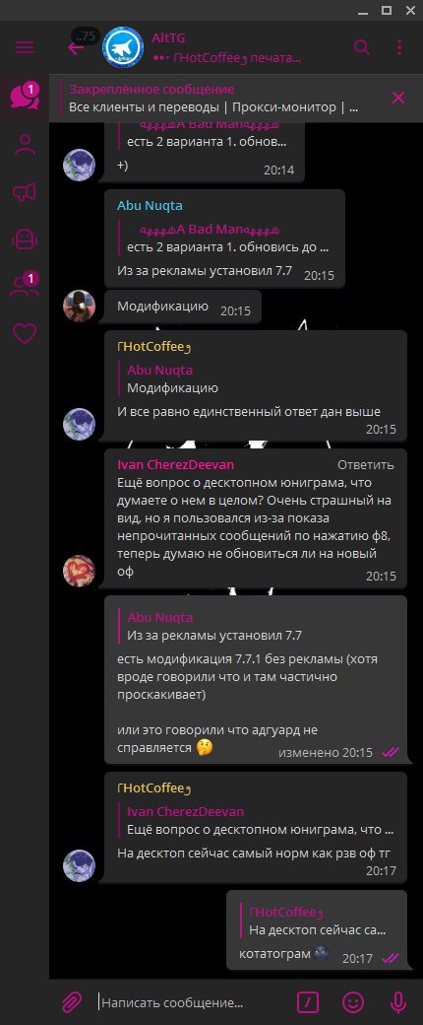Open Abu Nuqta's profile from name
The image size is (423, 1025).
click(x=150, y=205)
